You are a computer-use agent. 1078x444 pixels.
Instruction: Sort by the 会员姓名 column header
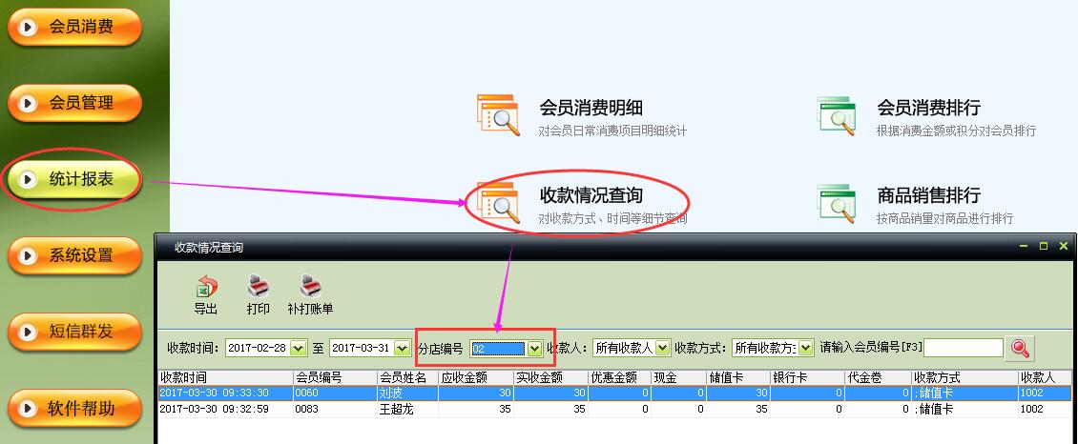tap(407, 378)
